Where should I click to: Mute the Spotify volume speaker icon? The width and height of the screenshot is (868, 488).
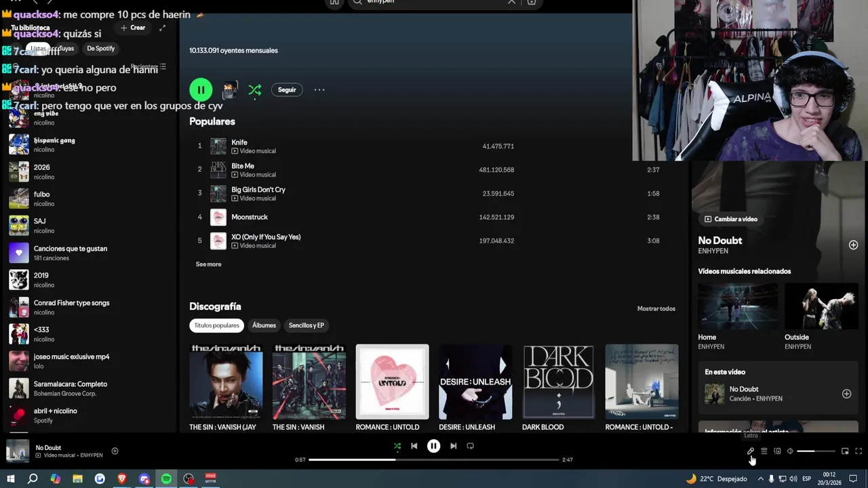(x=790, y=451)
